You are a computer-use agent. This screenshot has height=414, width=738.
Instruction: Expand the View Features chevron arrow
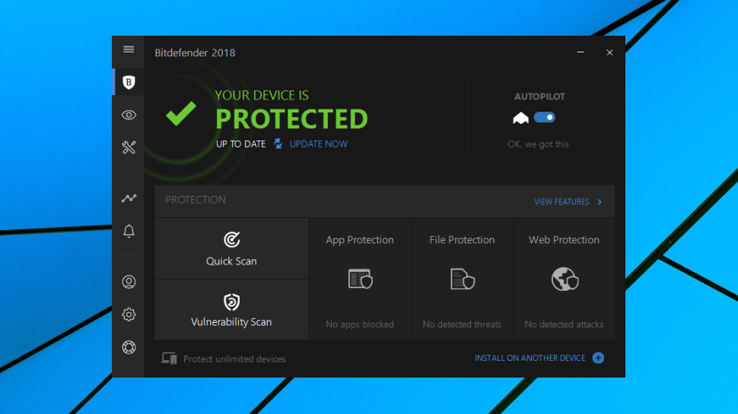[x=600, y=201]
